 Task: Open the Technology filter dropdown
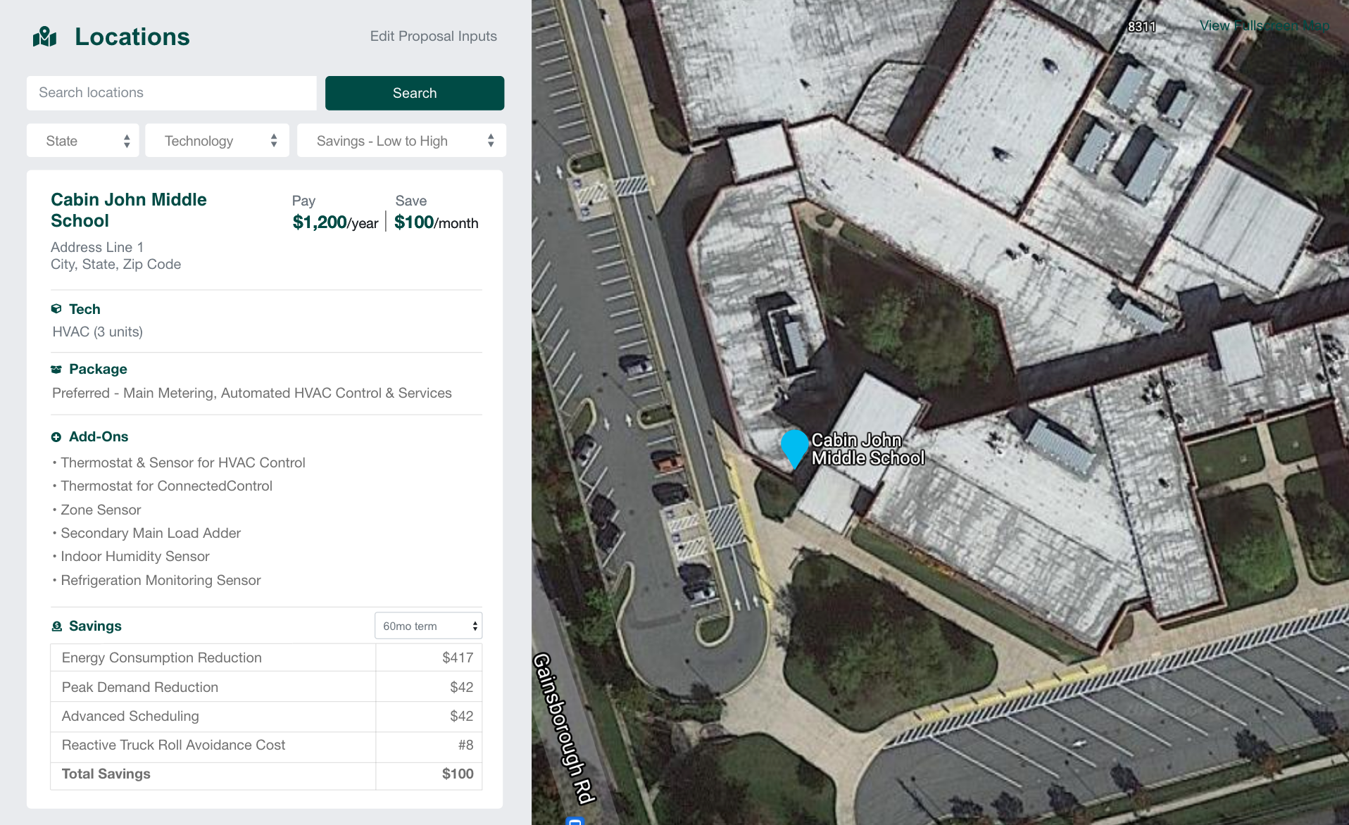[217, 141]
